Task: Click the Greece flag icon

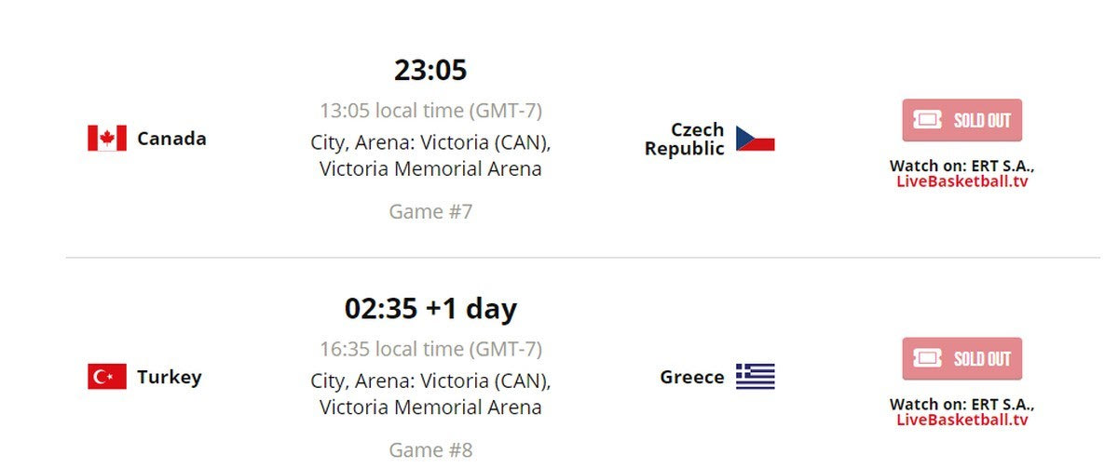Action: pos(756,377)
